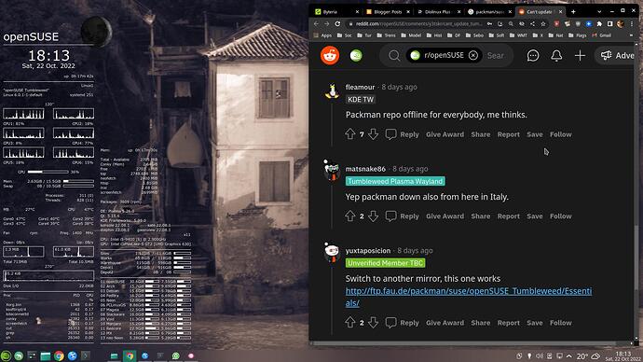Open the Reddit home logo
The height and width of the screenshot is (362, 643).
pyautogui.click(x=330, y=55)
